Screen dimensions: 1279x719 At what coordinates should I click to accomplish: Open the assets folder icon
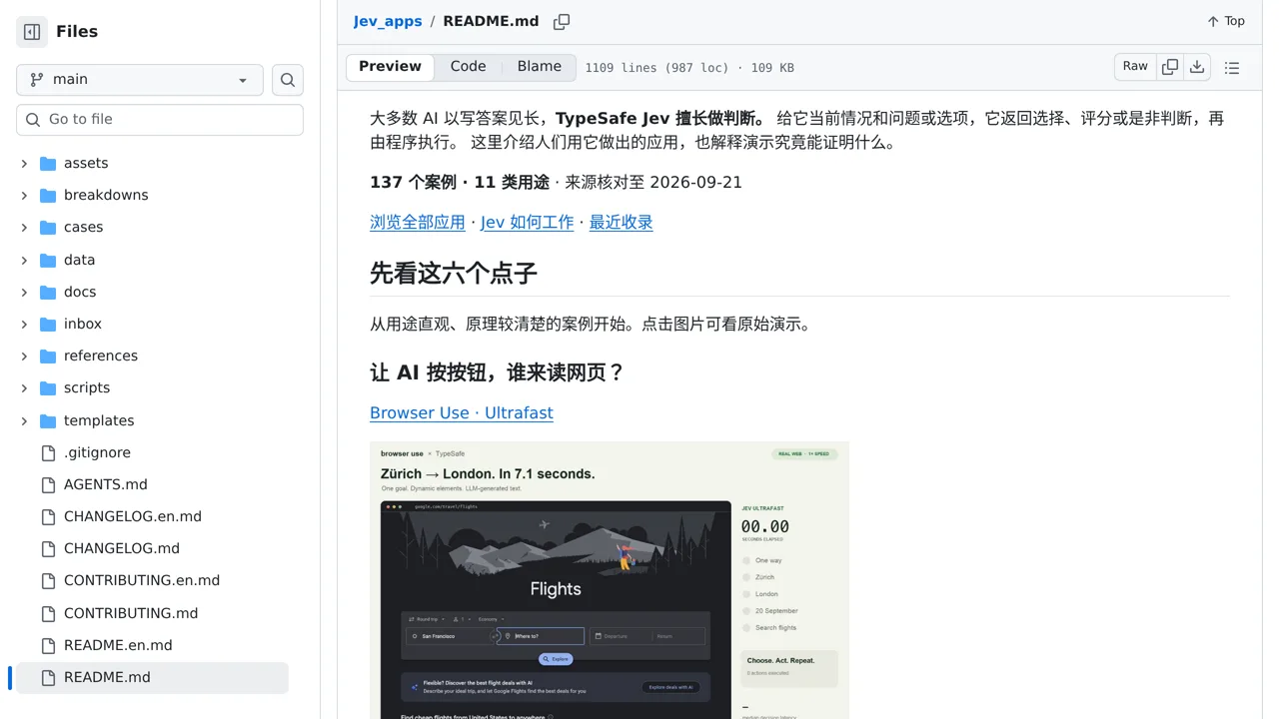click(48, 163)
